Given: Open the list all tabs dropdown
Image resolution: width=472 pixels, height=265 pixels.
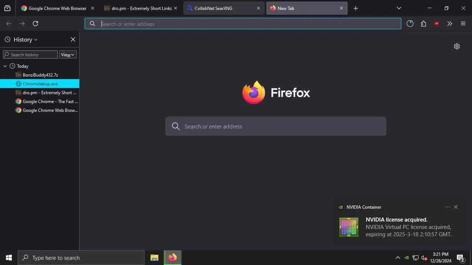Looking at the screenshot, I should 399,8.
